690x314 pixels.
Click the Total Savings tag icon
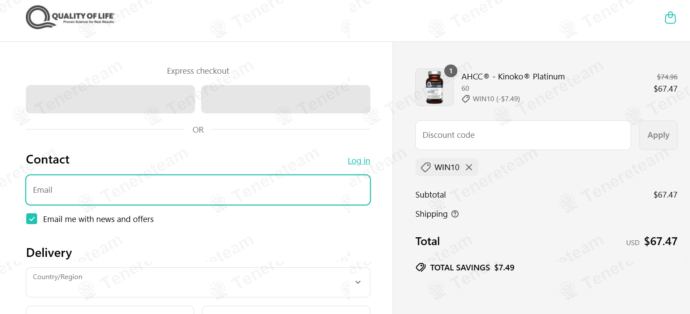(x=421, y=268)
